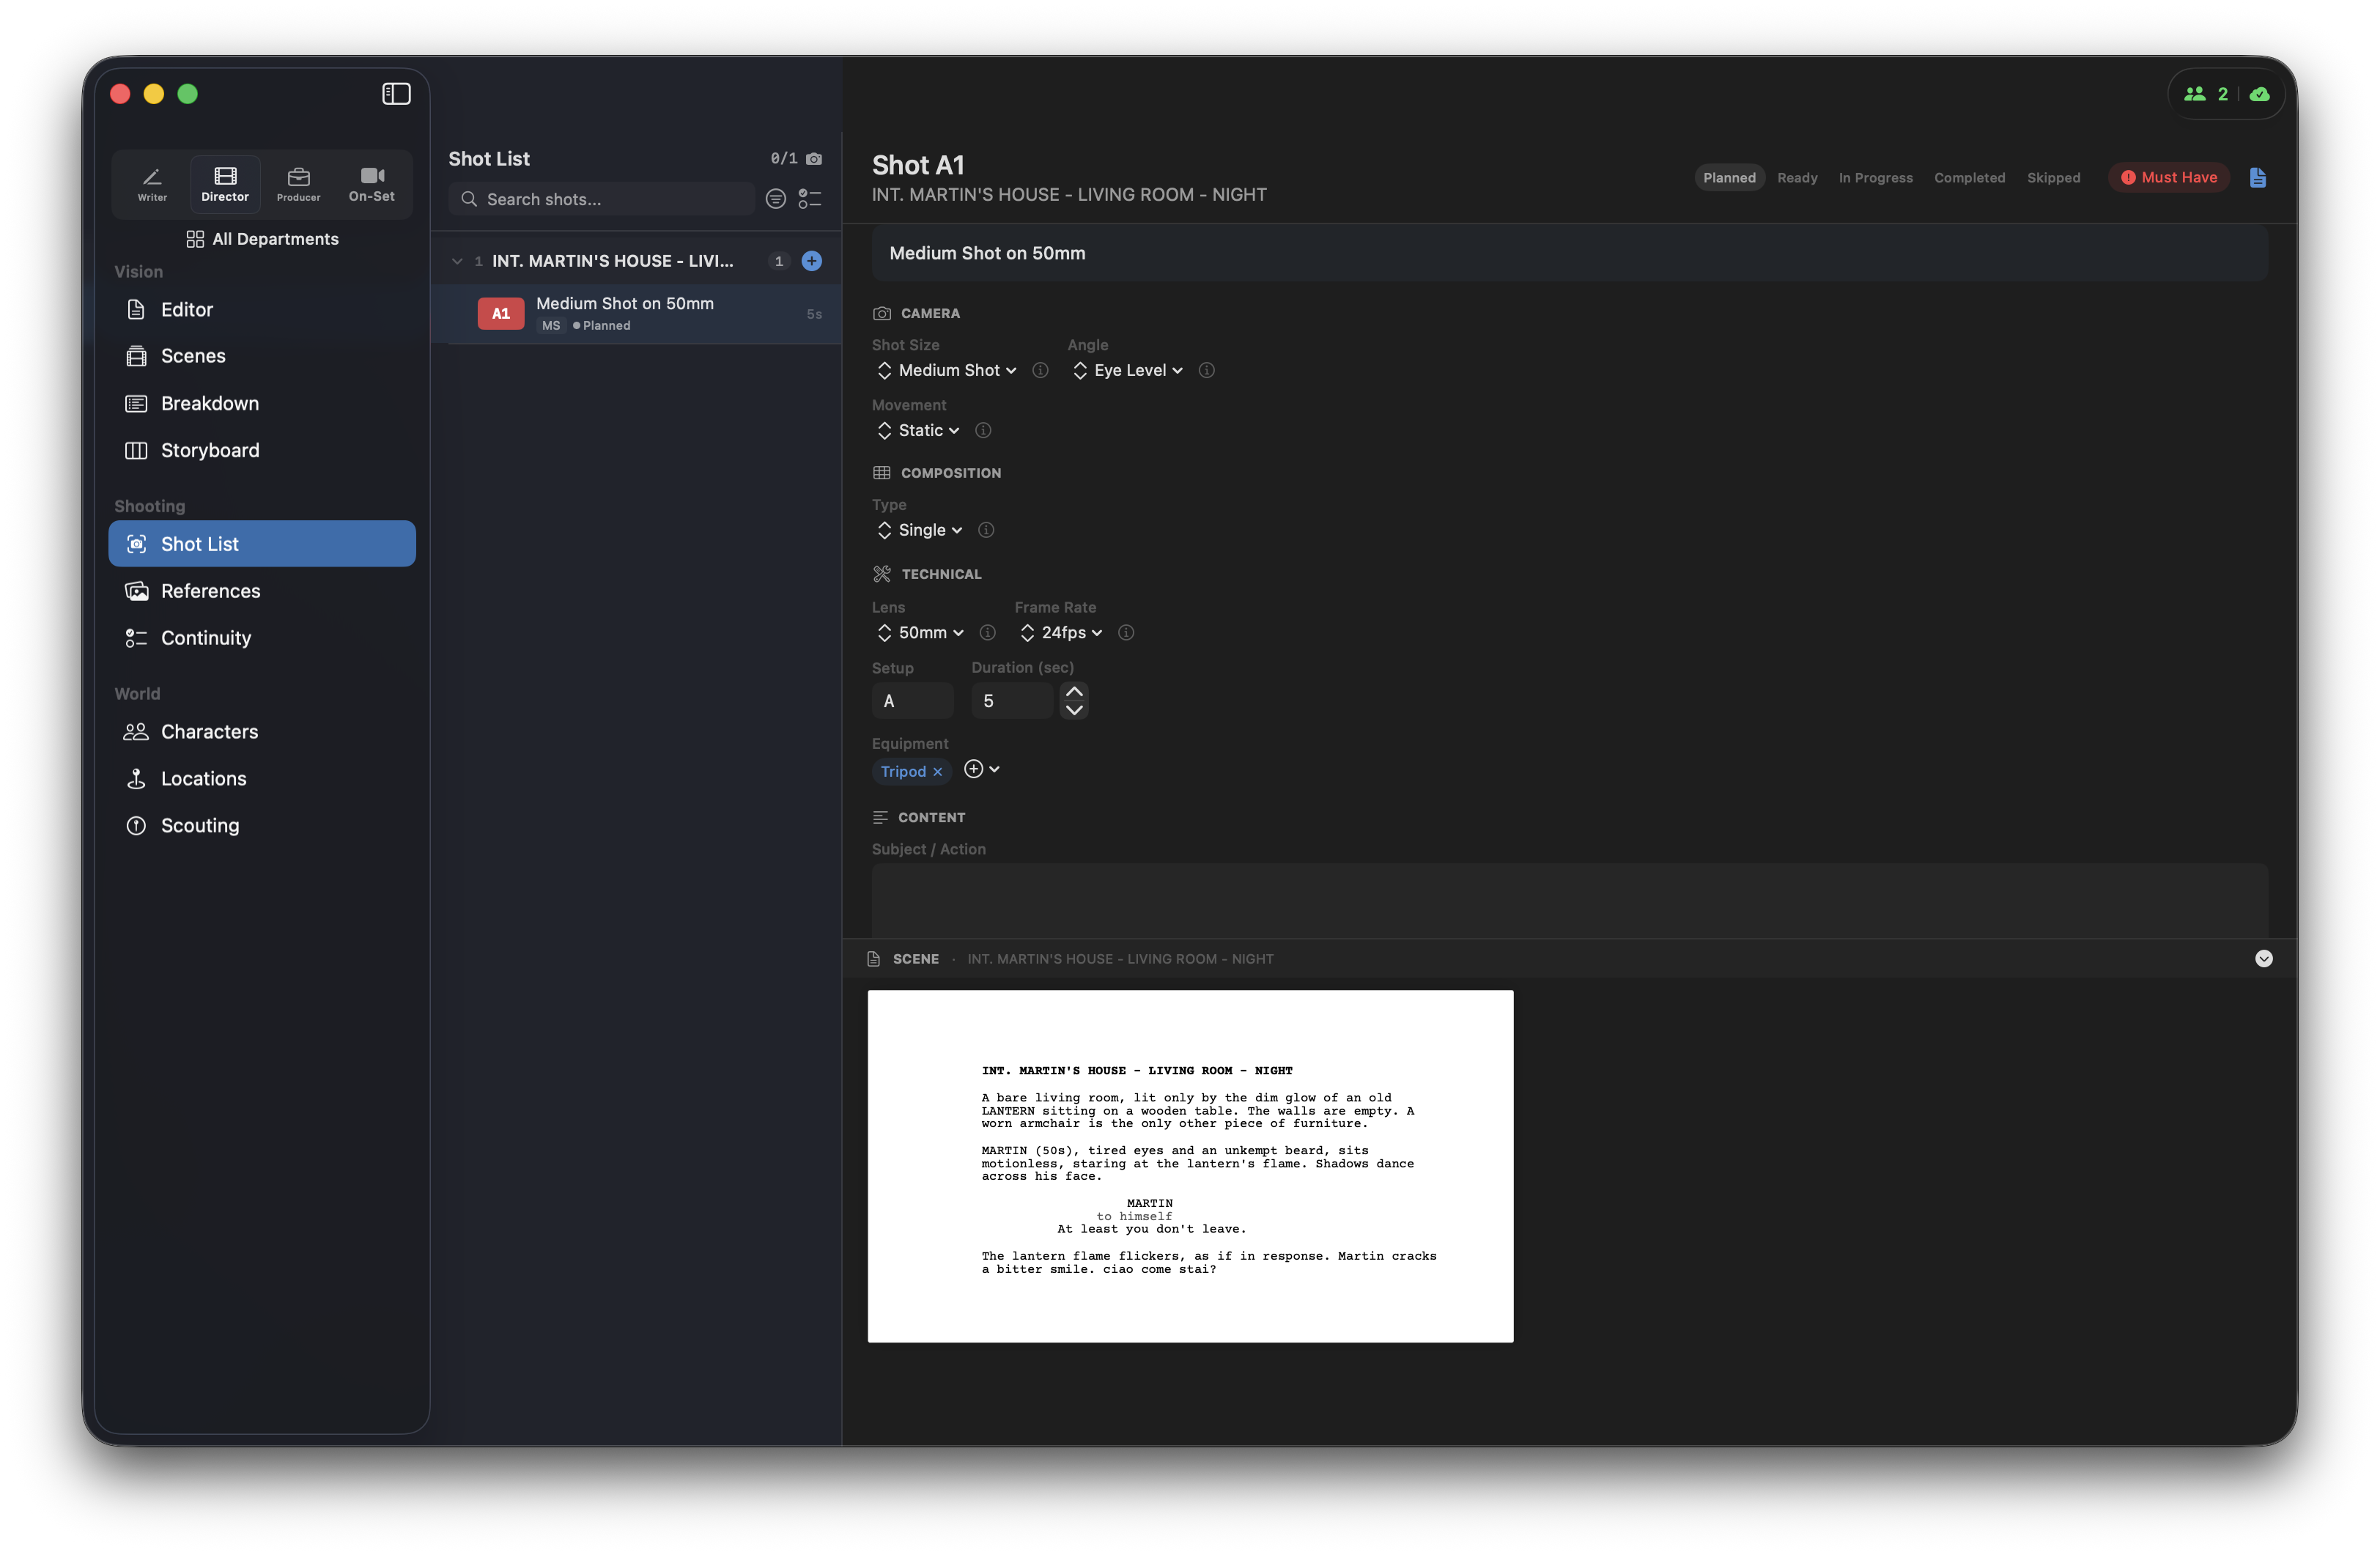Click the list view options icon

coord(810,199)
